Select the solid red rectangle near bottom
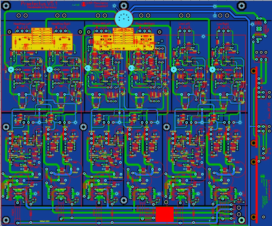The image size is (272, 226). [x=164, y=214]
